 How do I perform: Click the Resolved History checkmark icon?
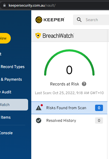[x=39, y=121]
